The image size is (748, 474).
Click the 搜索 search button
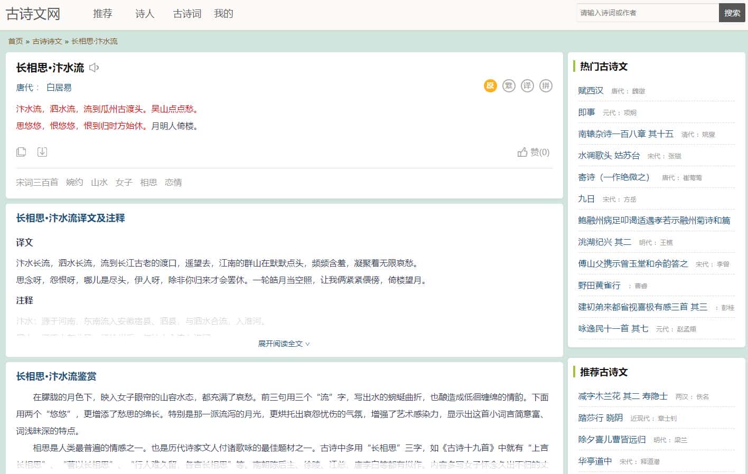tap(732, 13)
